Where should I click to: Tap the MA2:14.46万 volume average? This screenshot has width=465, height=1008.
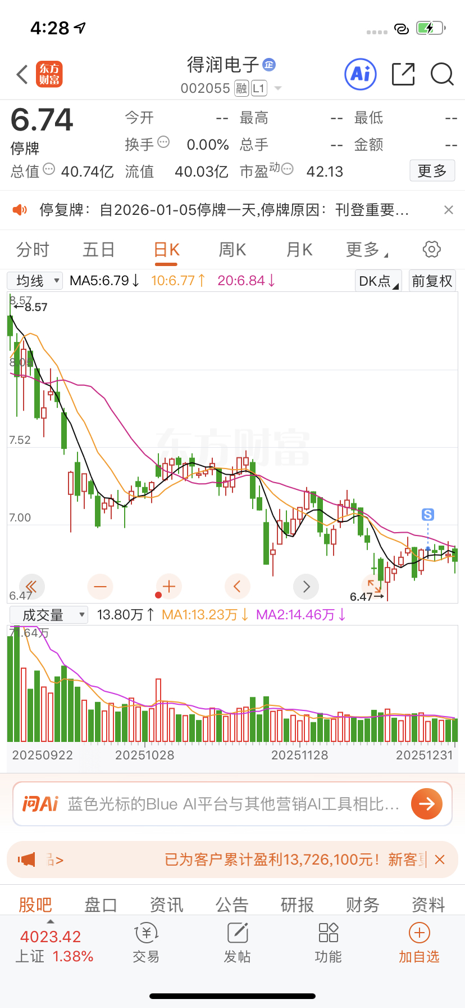[300, 615]
